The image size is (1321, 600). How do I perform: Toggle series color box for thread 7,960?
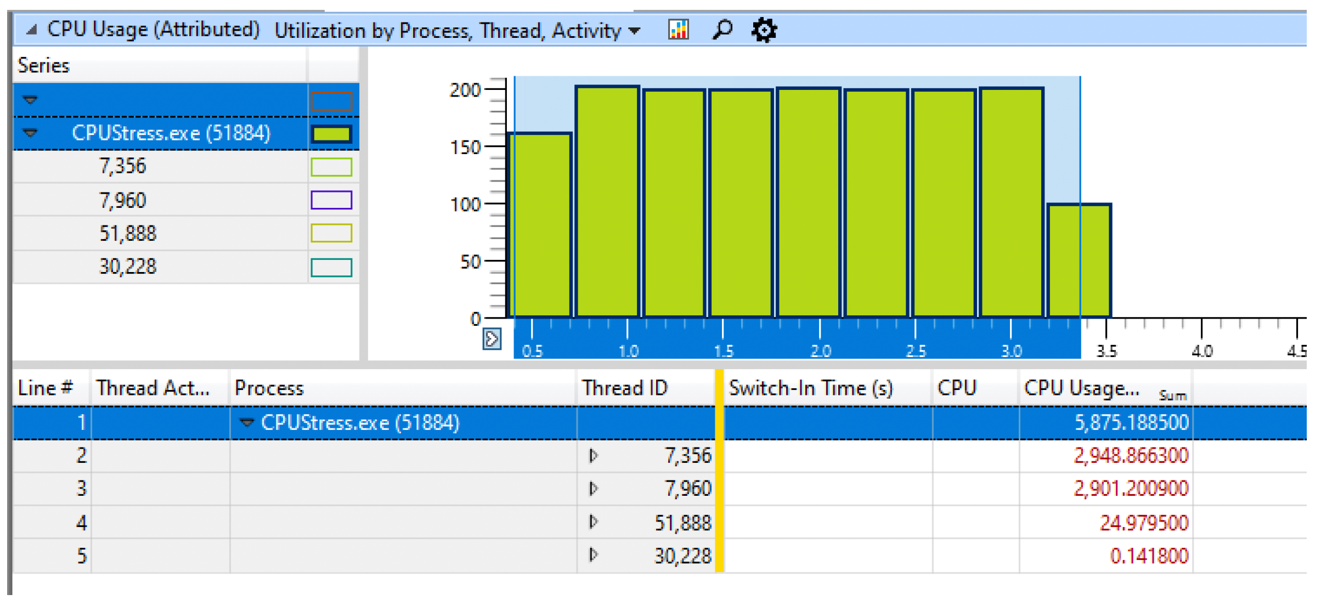[331, 200]
